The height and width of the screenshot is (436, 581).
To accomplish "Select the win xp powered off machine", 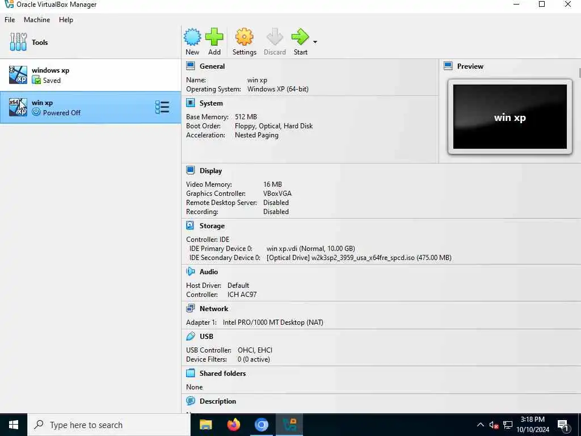I will 90,107.
